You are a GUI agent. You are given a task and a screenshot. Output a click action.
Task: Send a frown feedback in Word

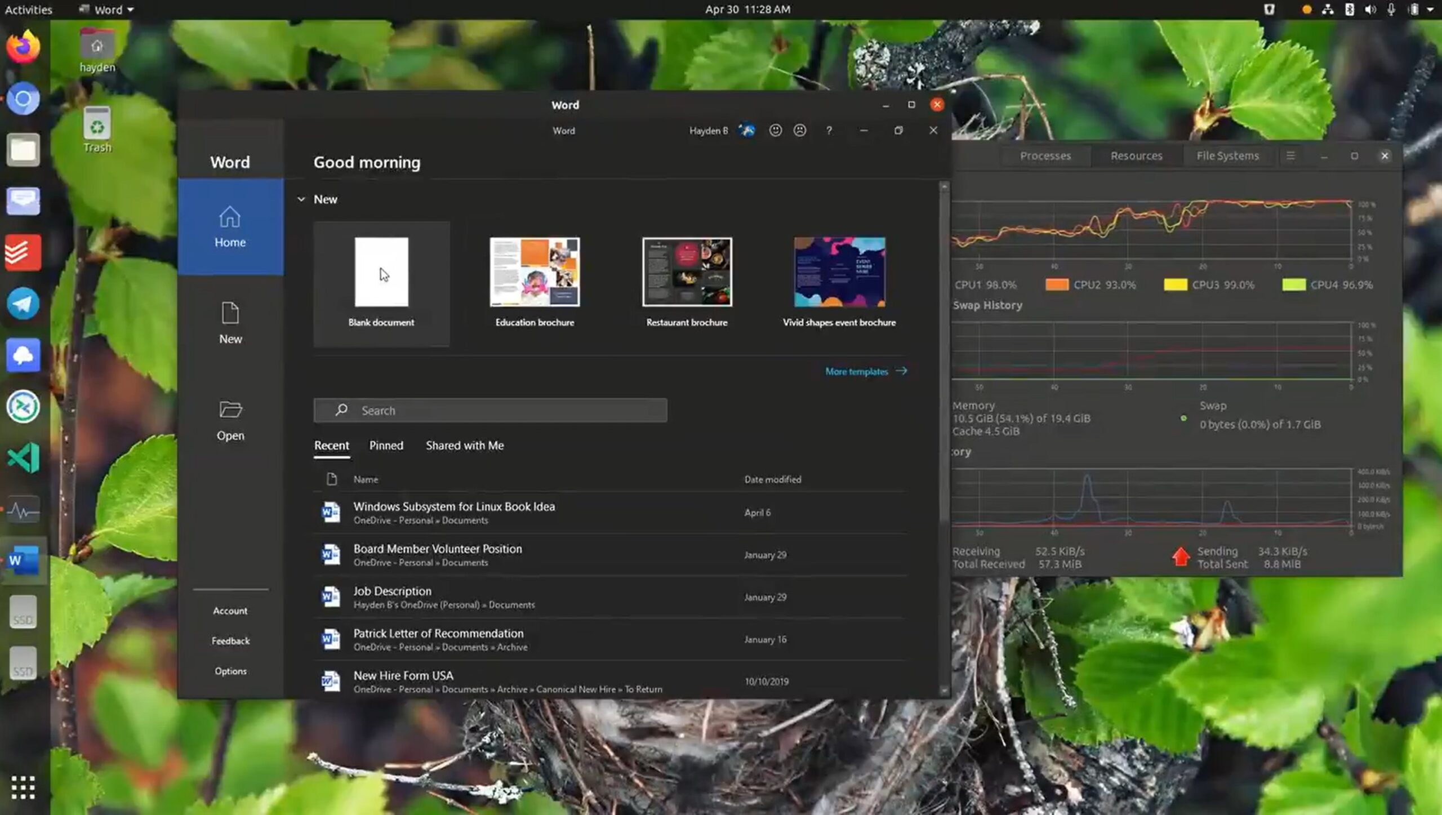coord(800,130)
